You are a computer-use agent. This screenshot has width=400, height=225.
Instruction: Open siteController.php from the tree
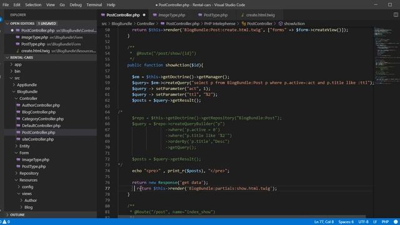pos(37,139)
